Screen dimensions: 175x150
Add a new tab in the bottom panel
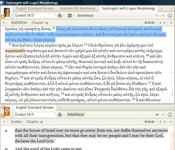tap(60, 108)
